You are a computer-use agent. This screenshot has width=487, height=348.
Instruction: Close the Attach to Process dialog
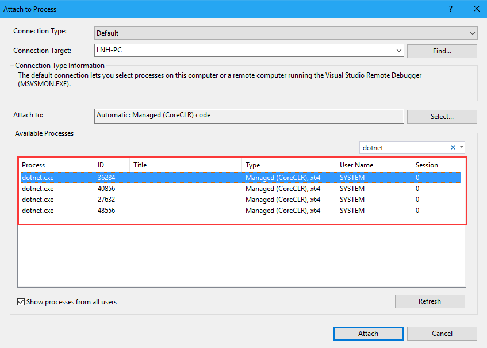[x=477, y=9]
